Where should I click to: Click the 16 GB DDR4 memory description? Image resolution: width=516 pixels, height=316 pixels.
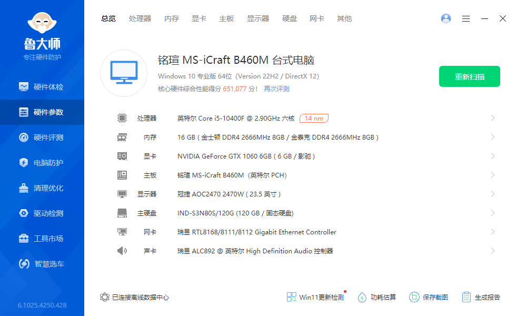[278, 137]
